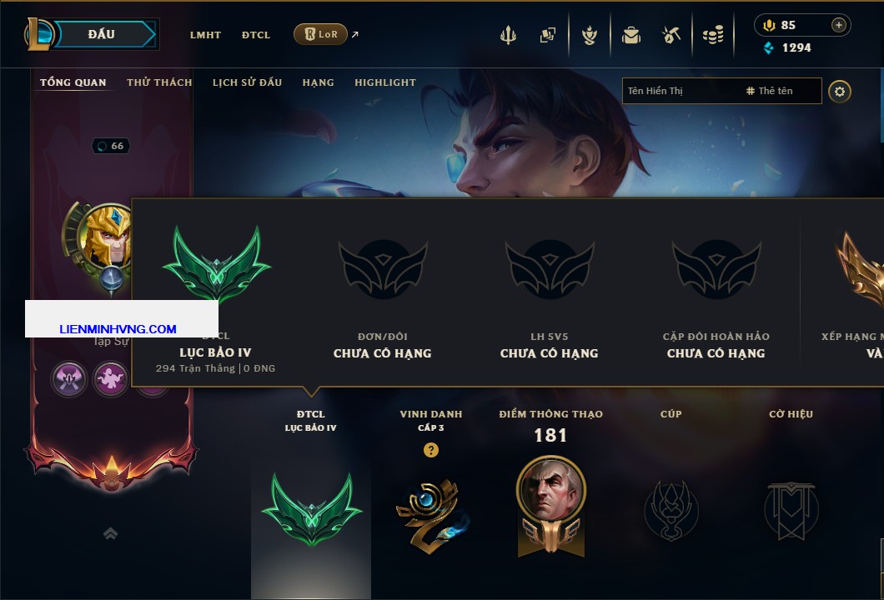Open the inventory backpack icon
The height and width of the screenshot is (600, 884).
tap(631, 35)
